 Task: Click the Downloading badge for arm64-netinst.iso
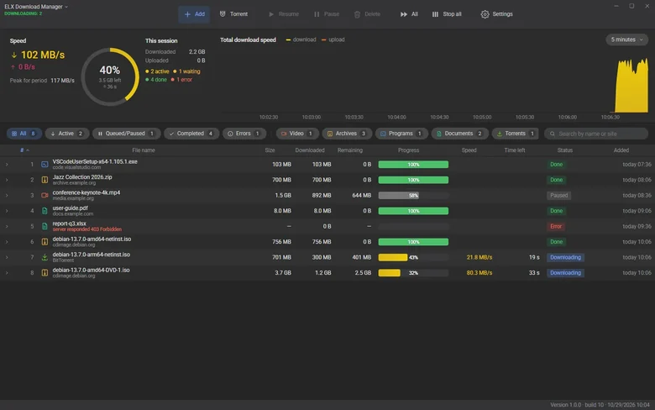click(x=565, y=257)
